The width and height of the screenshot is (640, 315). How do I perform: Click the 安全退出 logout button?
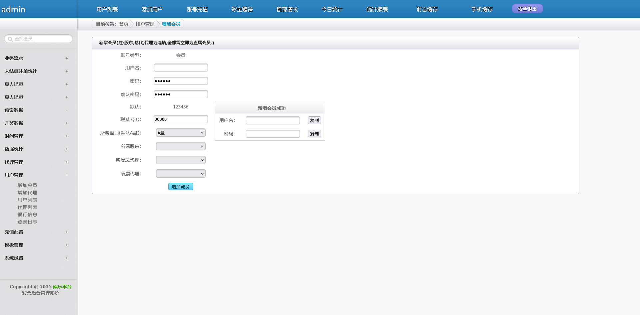tap(527, 9)
